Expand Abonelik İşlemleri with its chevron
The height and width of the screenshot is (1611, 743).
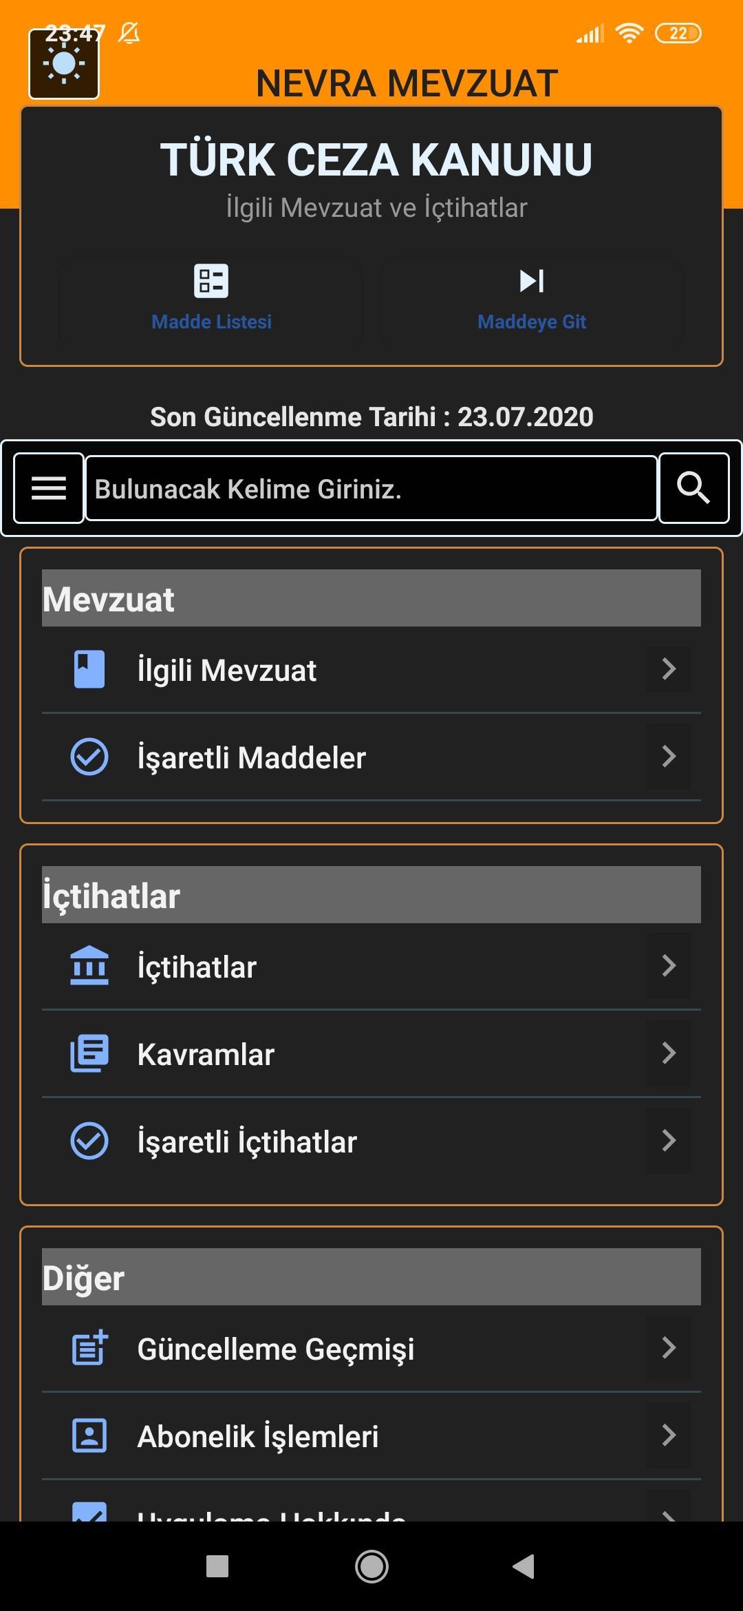click(669, 1435)
